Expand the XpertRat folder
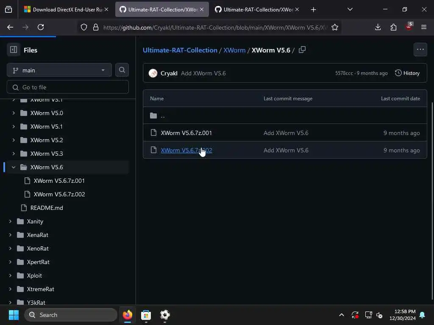 pyautogui.click(x=10, y=262)
